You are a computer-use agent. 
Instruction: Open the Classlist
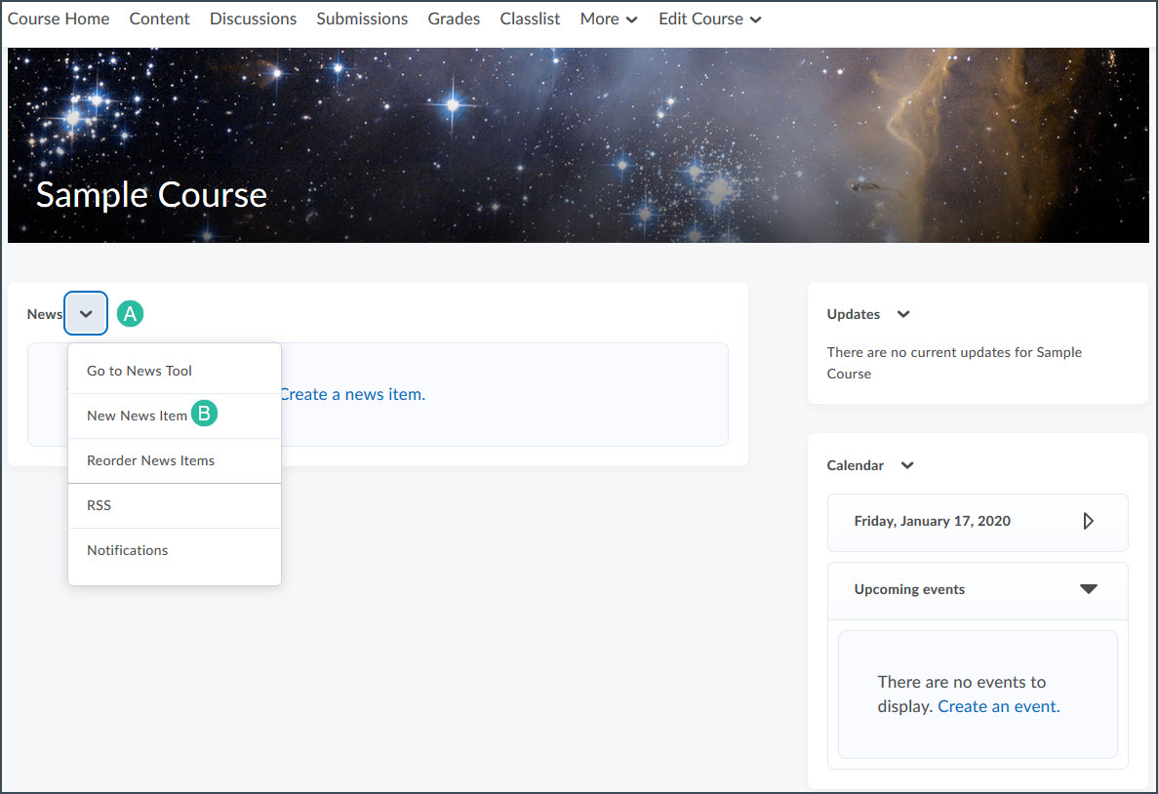[530, 19]
